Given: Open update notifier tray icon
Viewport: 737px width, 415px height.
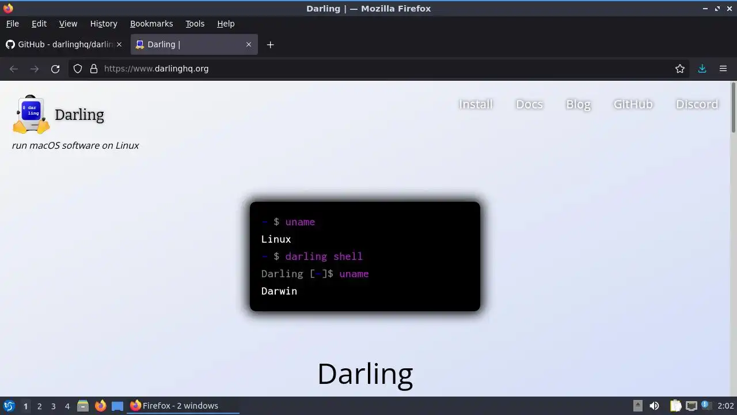Looking at the screenshot, I should click(x=706, y=406).
